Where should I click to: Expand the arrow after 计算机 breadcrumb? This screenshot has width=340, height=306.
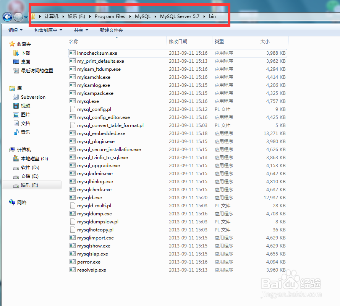coord(63,16)
